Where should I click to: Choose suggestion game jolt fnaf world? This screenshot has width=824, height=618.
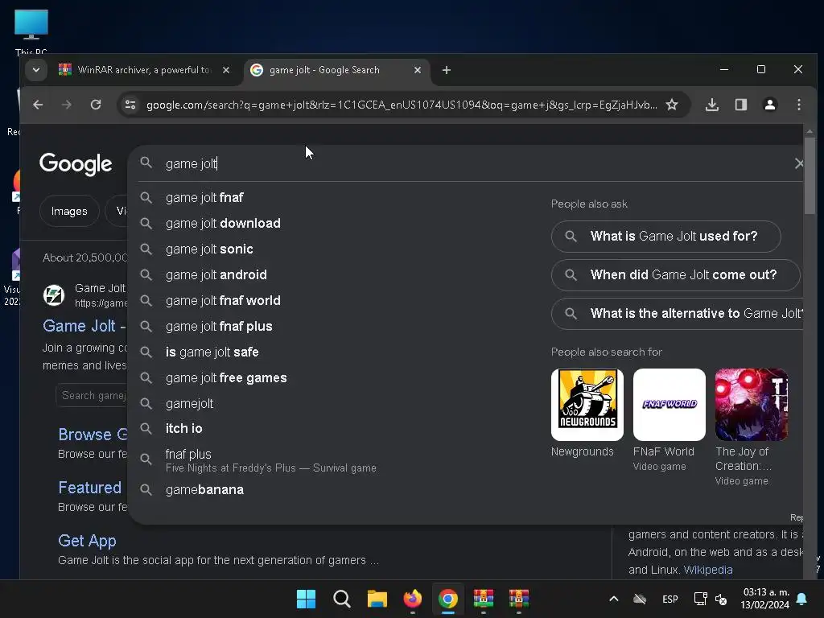(x=336, y=301)
